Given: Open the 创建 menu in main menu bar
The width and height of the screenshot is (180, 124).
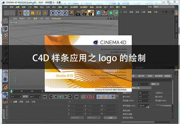Looking at the screenshot, I should (17, 7).
